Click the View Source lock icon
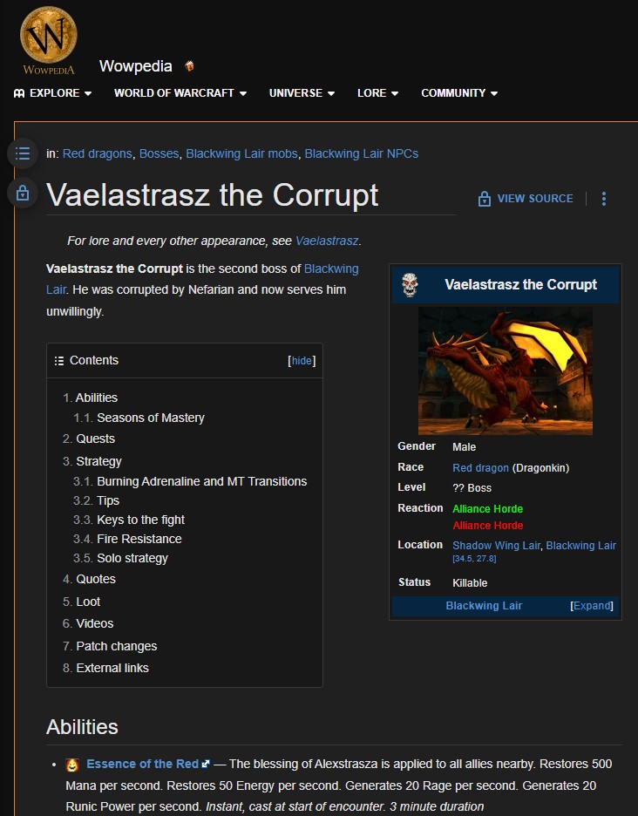The image size is (638, 816). [x=485, y=199]
